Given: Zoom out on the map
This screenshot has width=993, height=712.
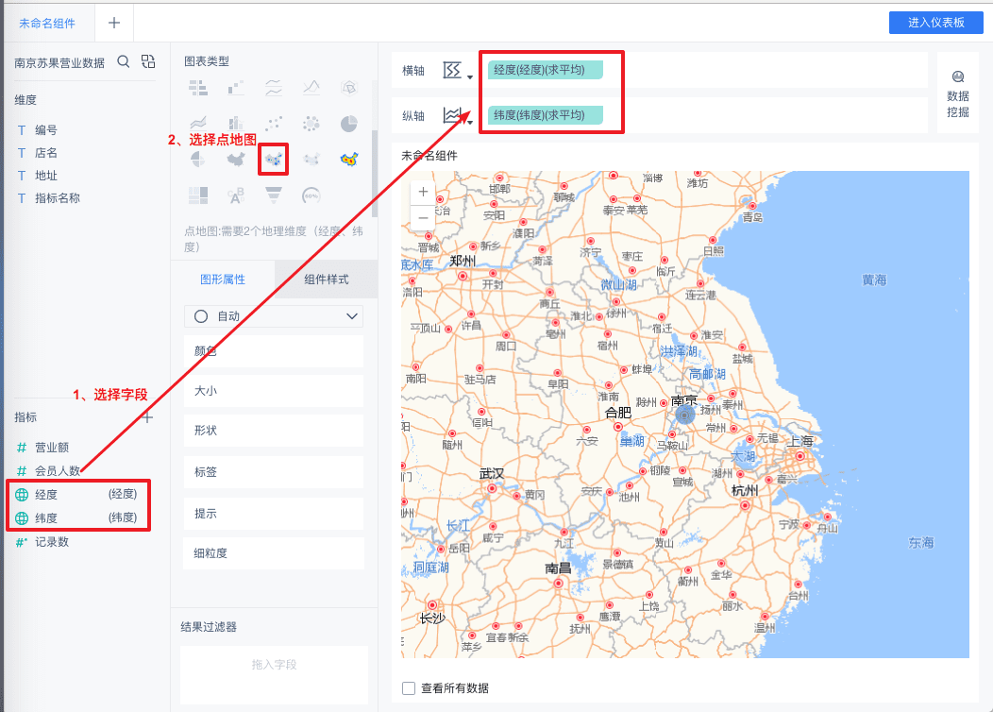Looking at the screenshot, I should (x=423, y=218).
